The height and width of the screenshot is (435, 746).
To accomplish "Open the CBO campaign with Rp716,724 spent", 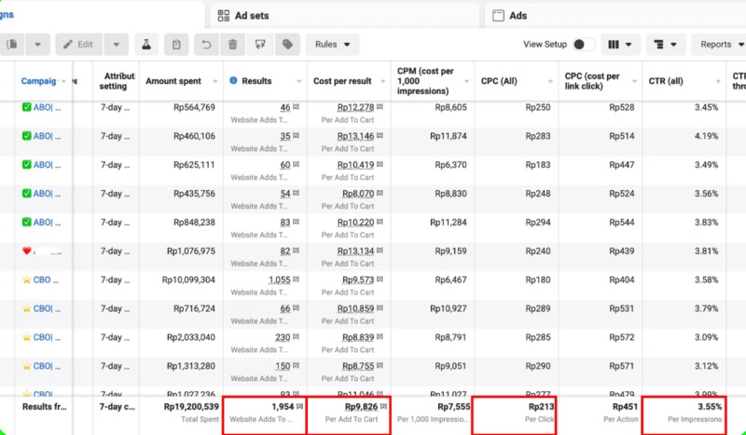I will (47, 308).
